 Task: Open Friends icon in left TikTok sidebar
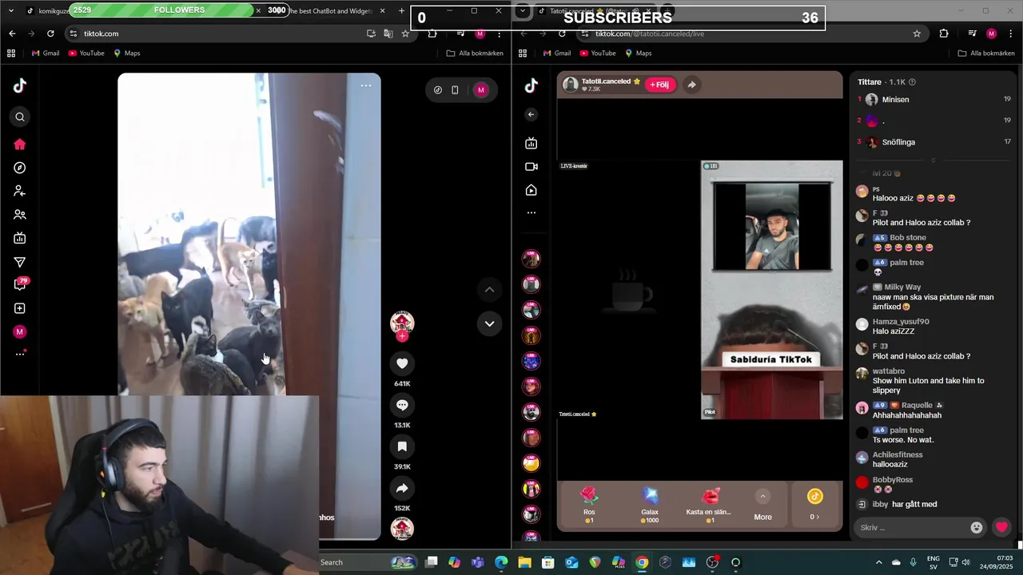click(x=20, y=215)
